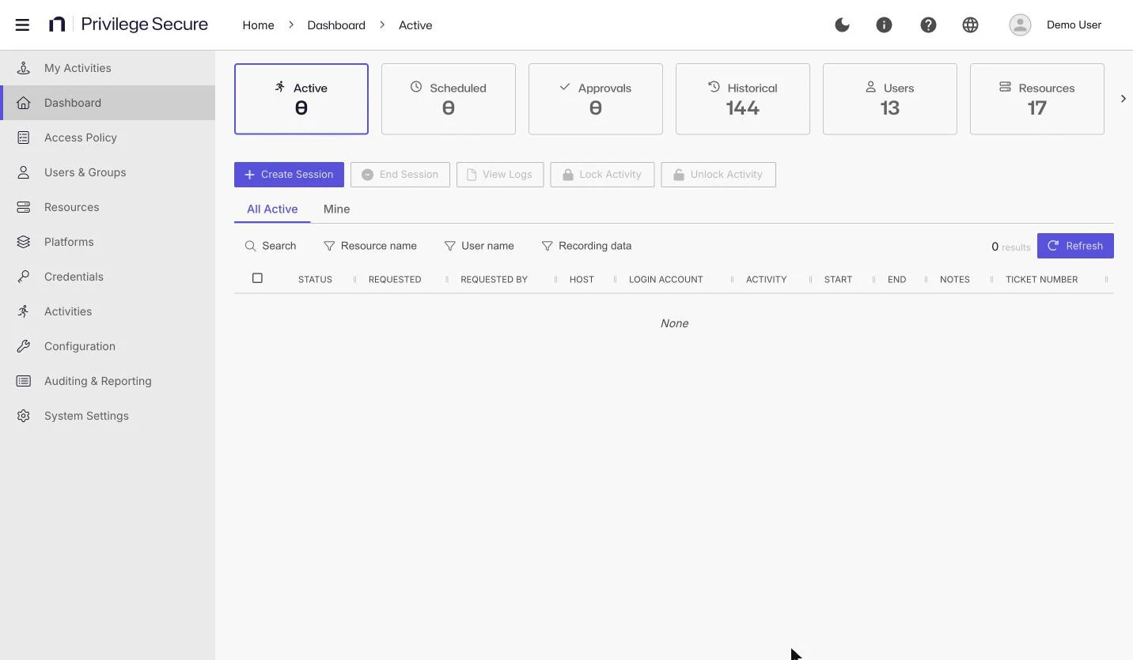Click the Home breadcrumb link

click(258, 25)
